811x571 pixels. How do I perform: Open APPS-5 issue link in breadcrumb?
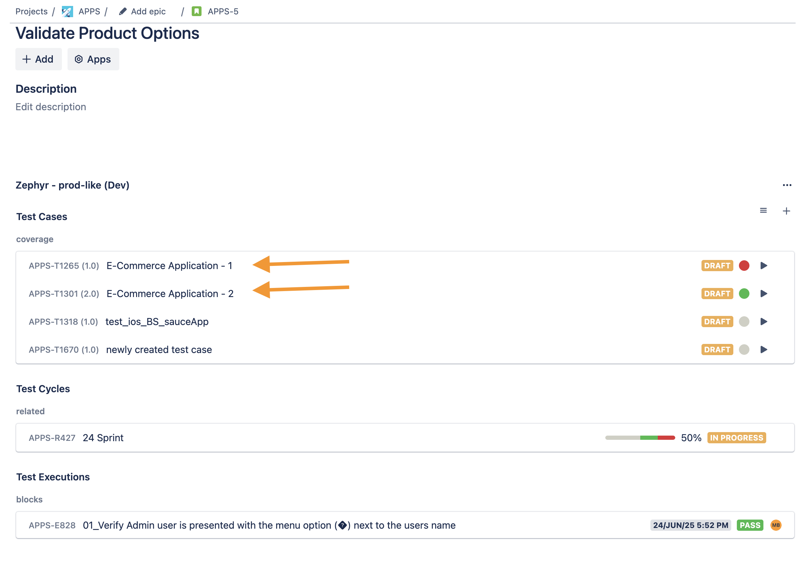223,11
